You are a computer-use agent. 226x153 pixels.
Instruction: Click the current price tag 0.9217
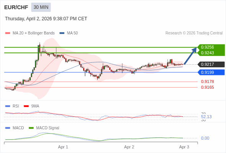coord(211,64)
